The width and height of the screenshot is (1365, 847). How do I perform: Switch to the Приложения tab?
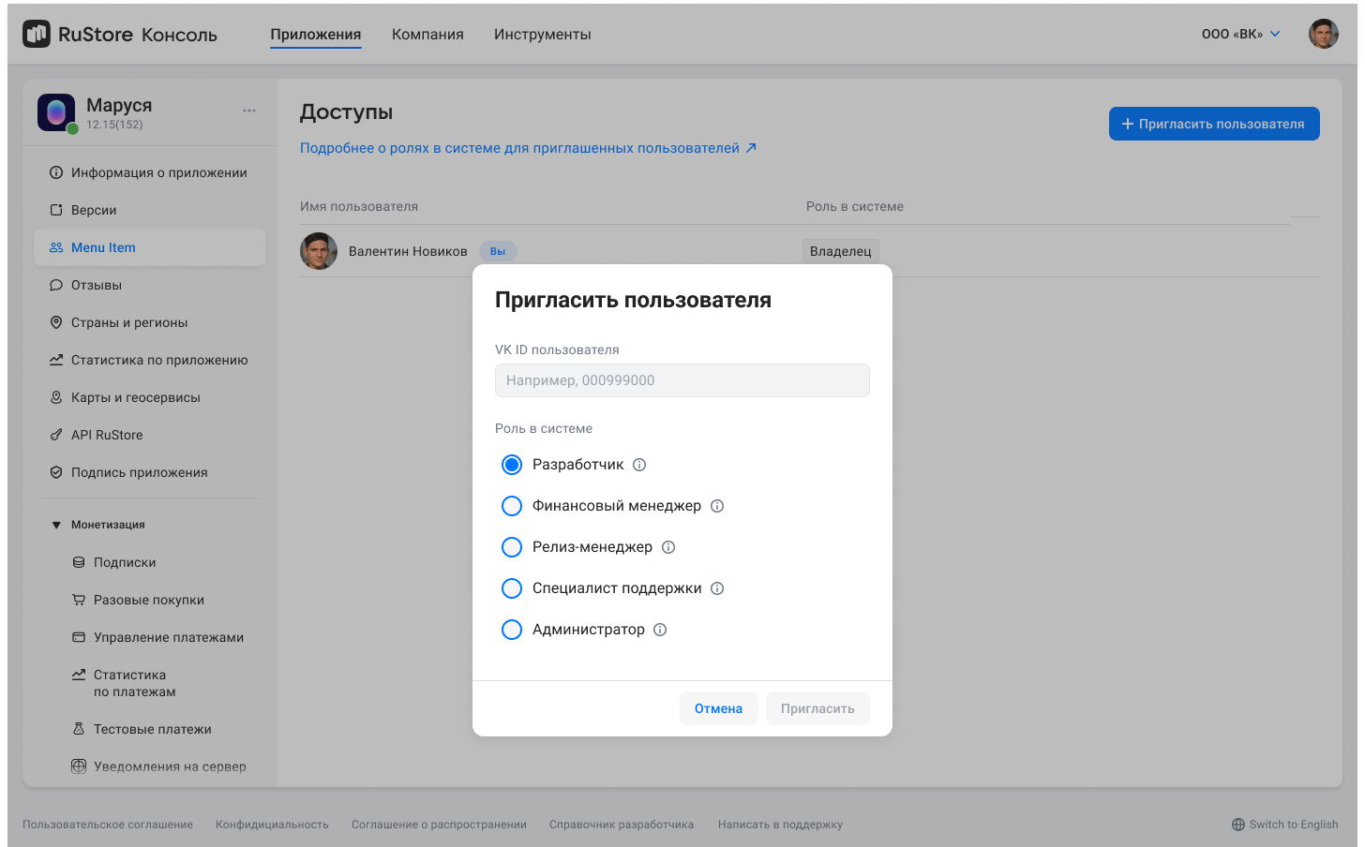point(316,35)
